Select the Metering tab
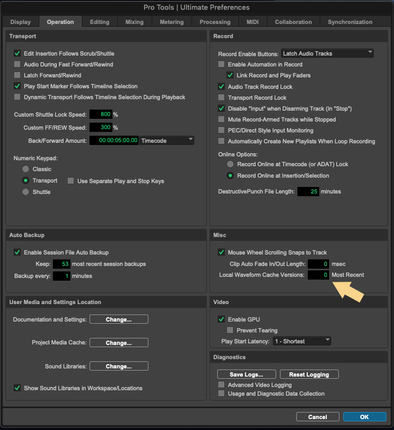This screenshot has height=430, width=394. tap(171, 22)
